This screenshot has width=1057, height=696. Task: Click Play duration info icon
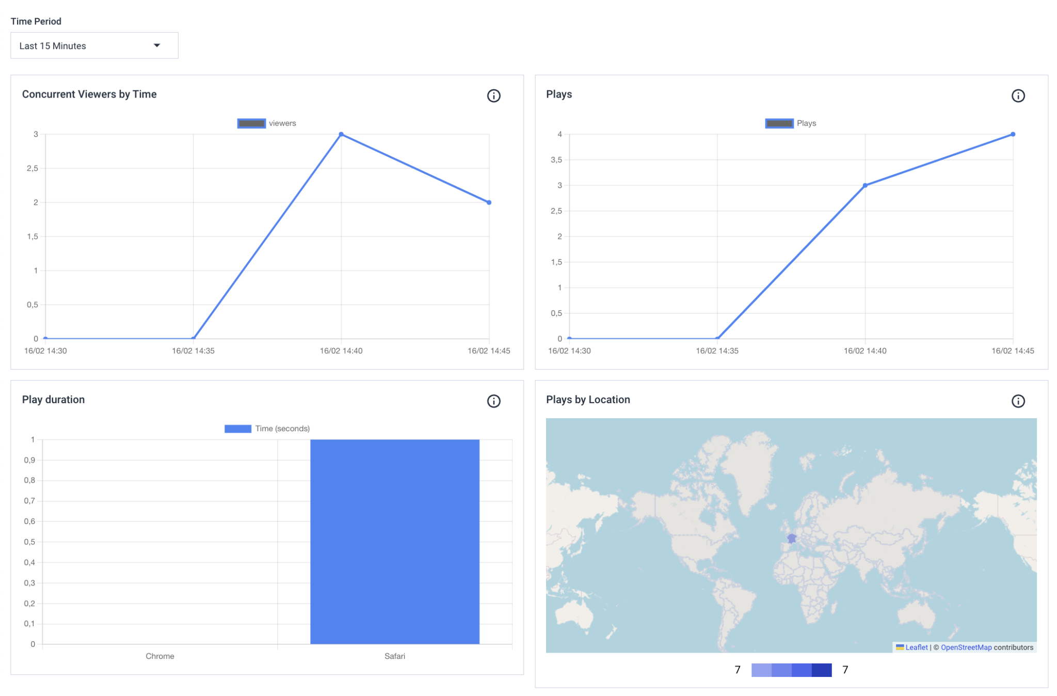pyautogui.click(x=493, y=401)
